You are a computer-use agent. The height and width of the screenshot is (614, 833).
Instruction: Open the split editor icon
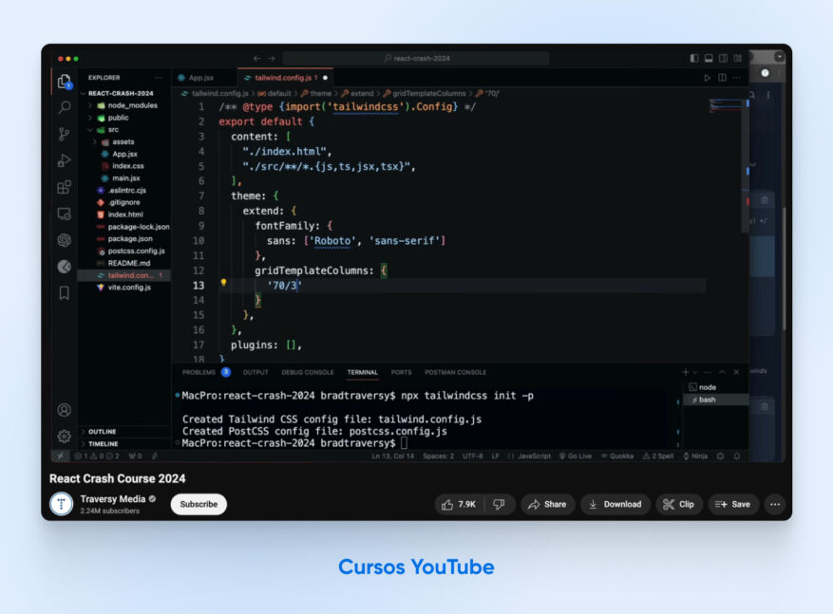723,77
